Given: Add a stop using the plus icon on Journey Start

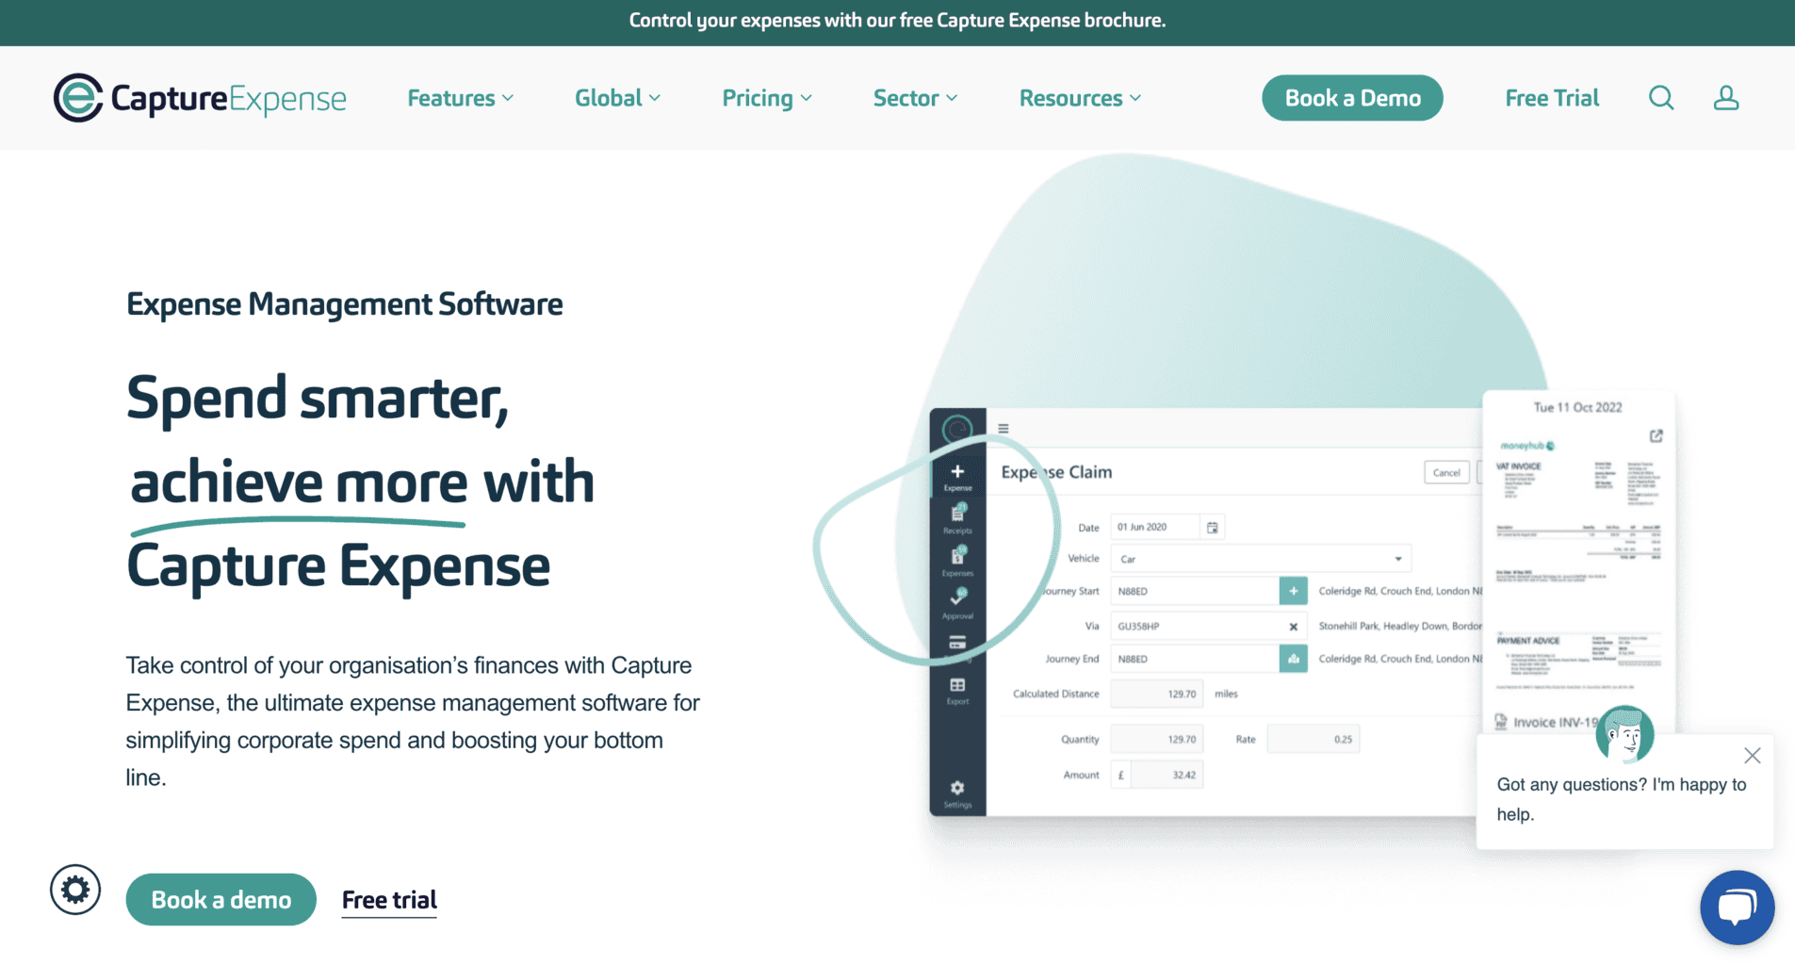Looking at the screenshot, I should [1293, 590].
